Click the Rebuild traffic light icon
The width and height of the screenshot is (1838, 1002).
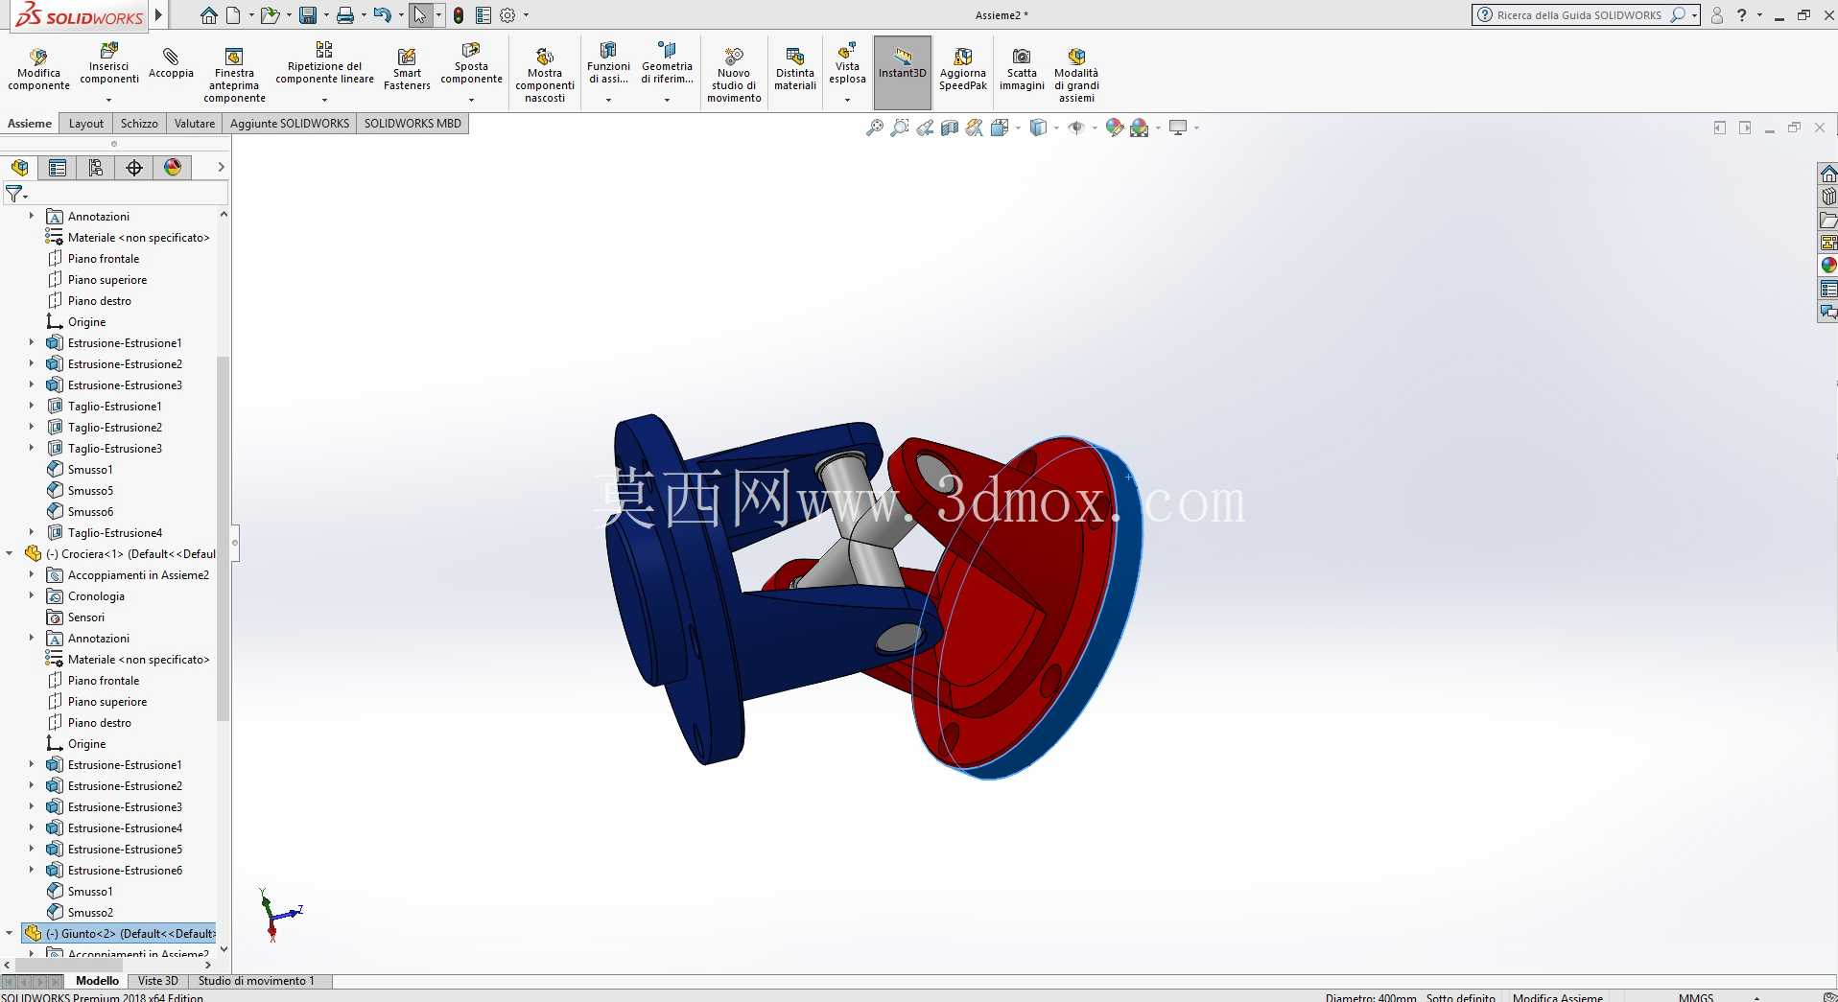[x=459, y=15]
